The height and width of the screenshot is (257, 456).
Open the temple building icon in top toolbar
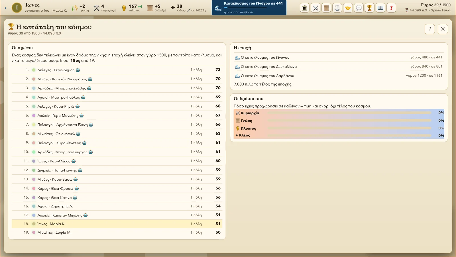(x=305, y=8)
